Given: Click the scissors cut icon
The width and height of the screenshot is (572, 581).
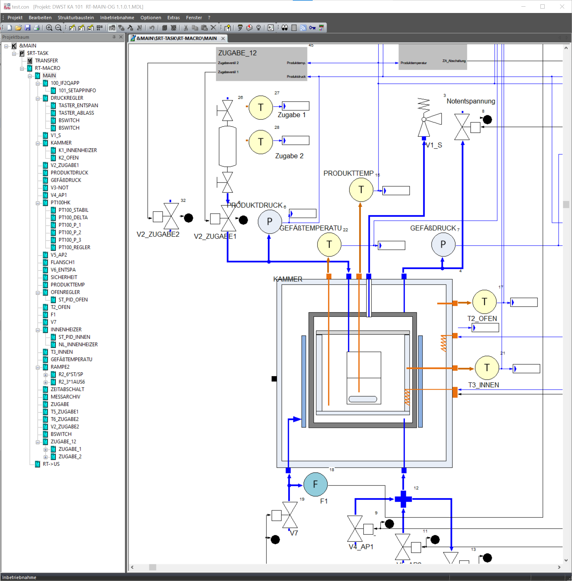Looking at the screenshot, I should tap(186, 28).
